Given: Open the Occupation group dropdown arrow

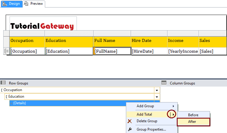Looking at the screenshot, I should [157, 90].
